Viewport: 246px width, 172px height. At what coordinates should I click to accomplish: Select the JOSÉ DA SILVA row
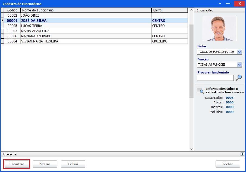[94, 21]
